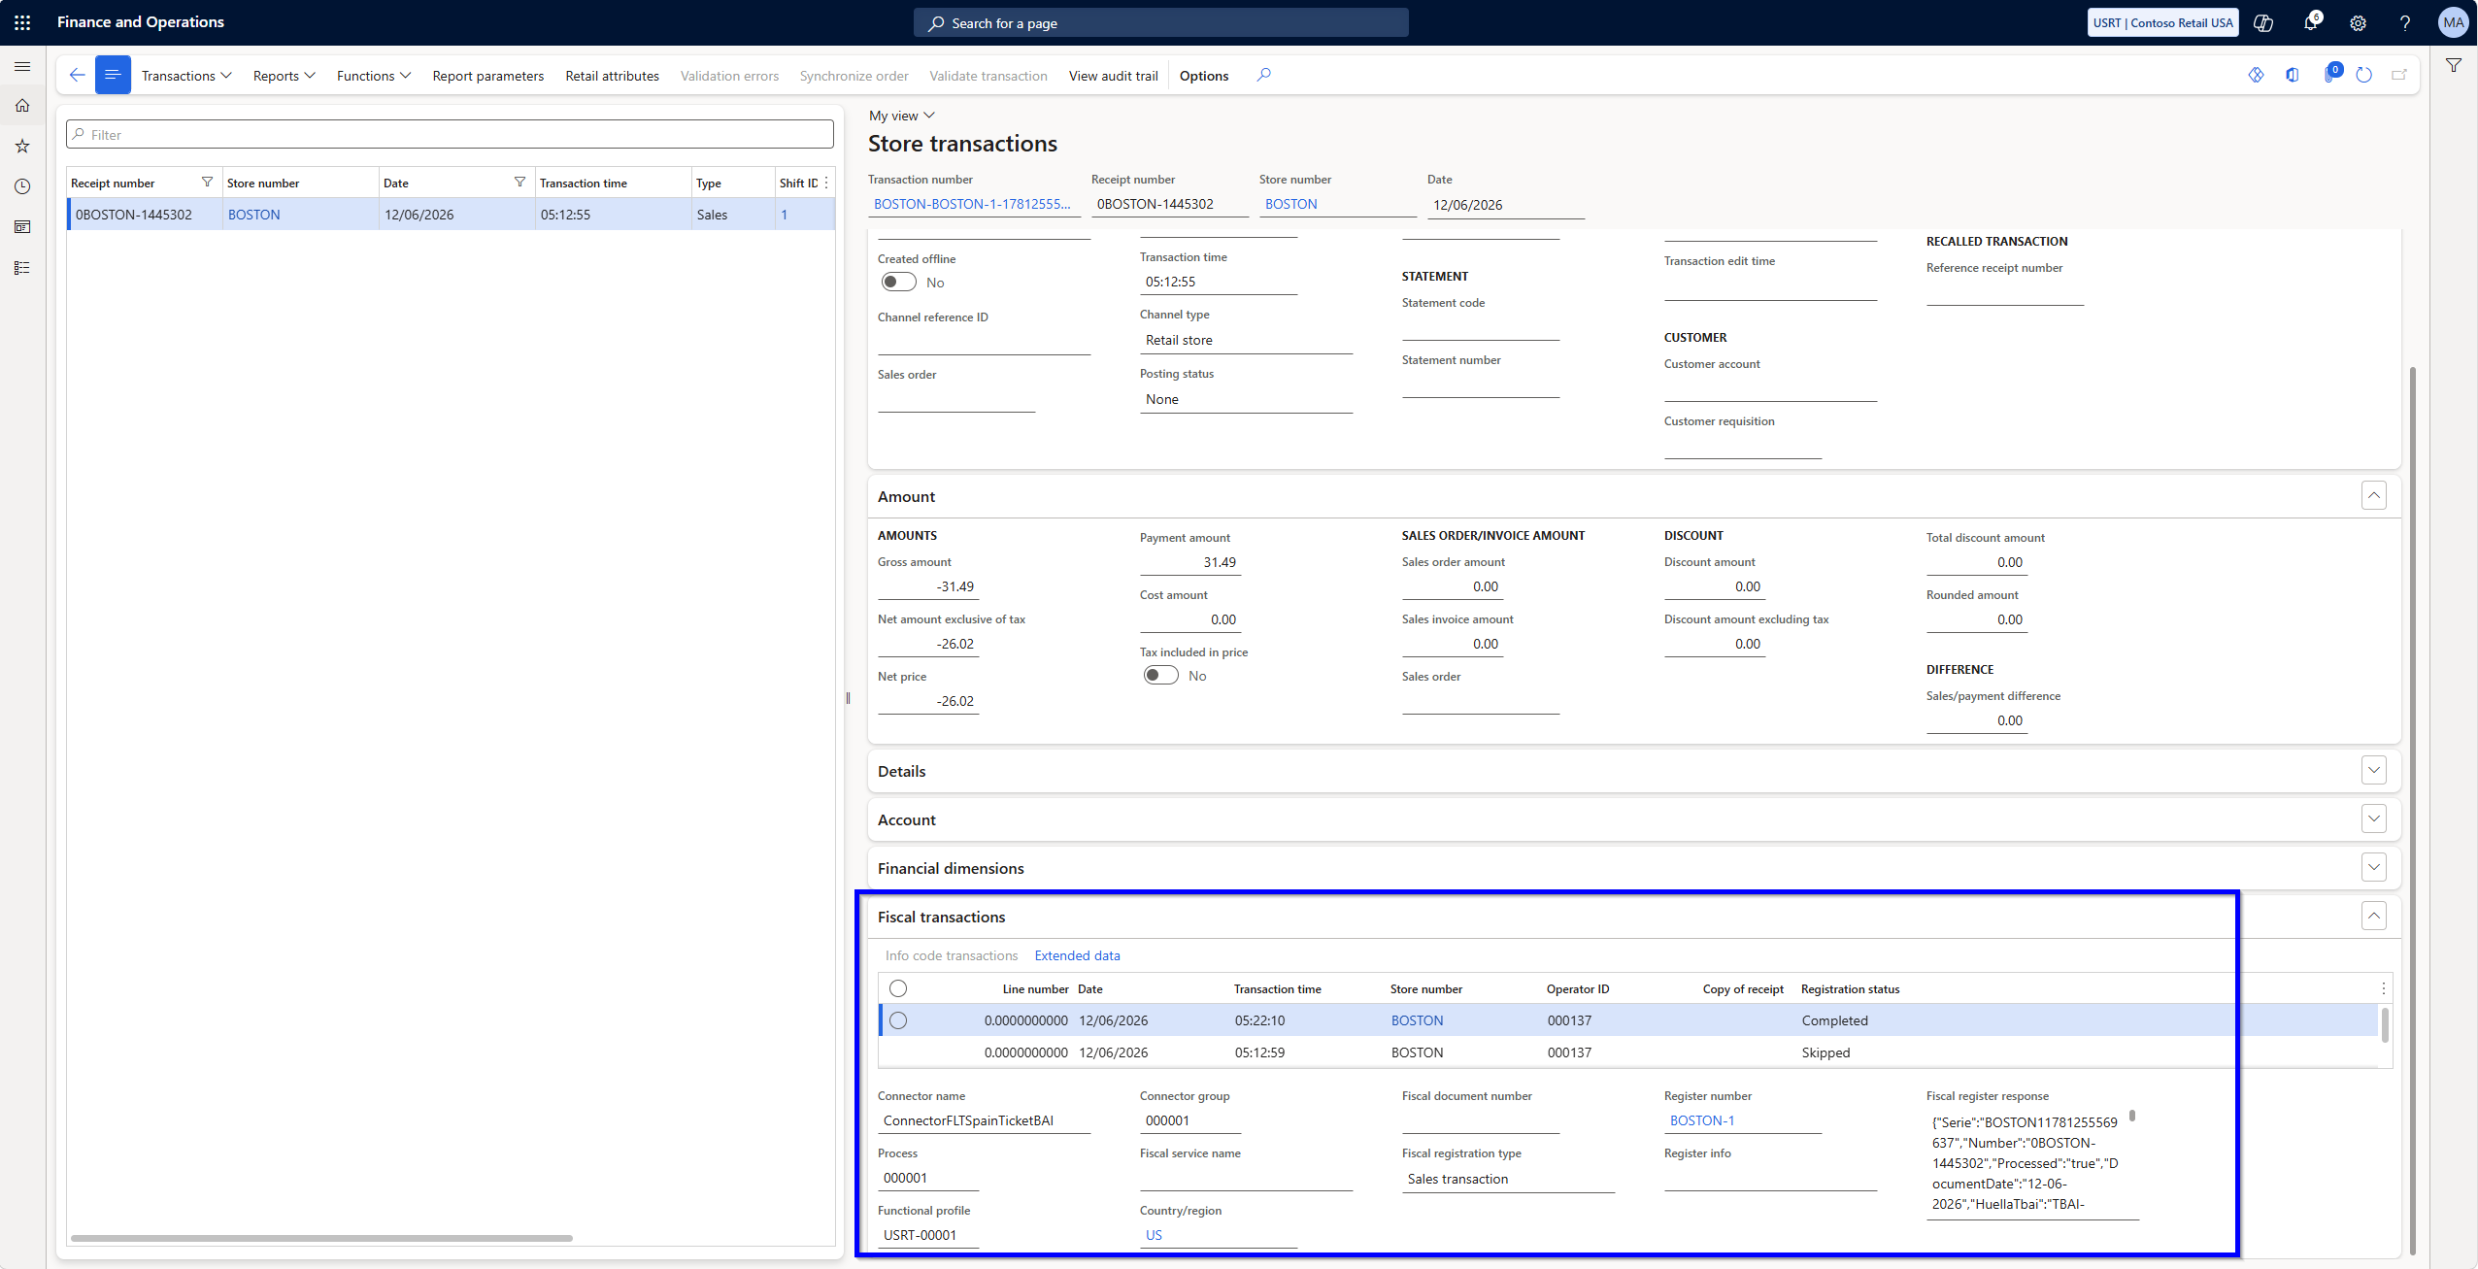The width and height of the screenshot is (2478, 1269).
Task: Open BOSTON store link in transactions list
Action: tap(254, 215)
